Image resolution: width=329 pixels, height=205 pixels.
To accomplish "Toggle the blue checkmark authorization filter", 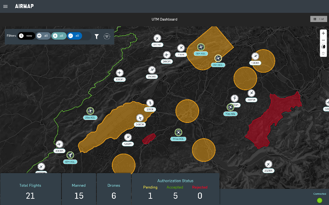I will (x=75, y=36).
